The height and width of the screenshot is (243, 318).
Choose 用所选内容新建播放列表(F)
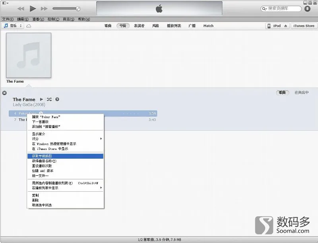[65, 183]
